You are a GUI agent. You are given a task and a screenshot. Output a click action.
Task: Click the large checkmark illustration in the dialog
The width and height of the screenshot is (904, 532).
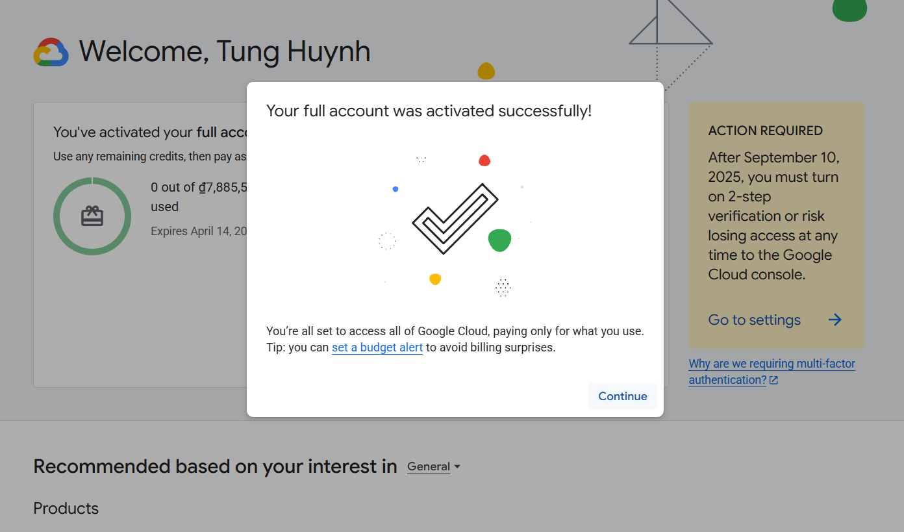pos(455,219)
